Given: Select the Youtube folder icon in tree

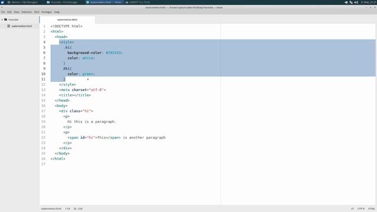Looking at the screenshot, I should [6, 19].
